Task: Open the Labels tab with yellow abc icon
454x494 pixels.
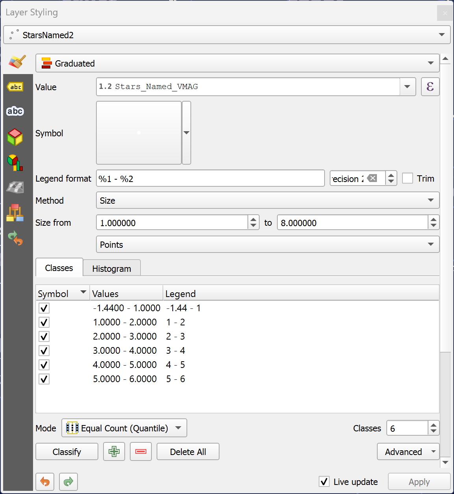Action: coord(16,87)
